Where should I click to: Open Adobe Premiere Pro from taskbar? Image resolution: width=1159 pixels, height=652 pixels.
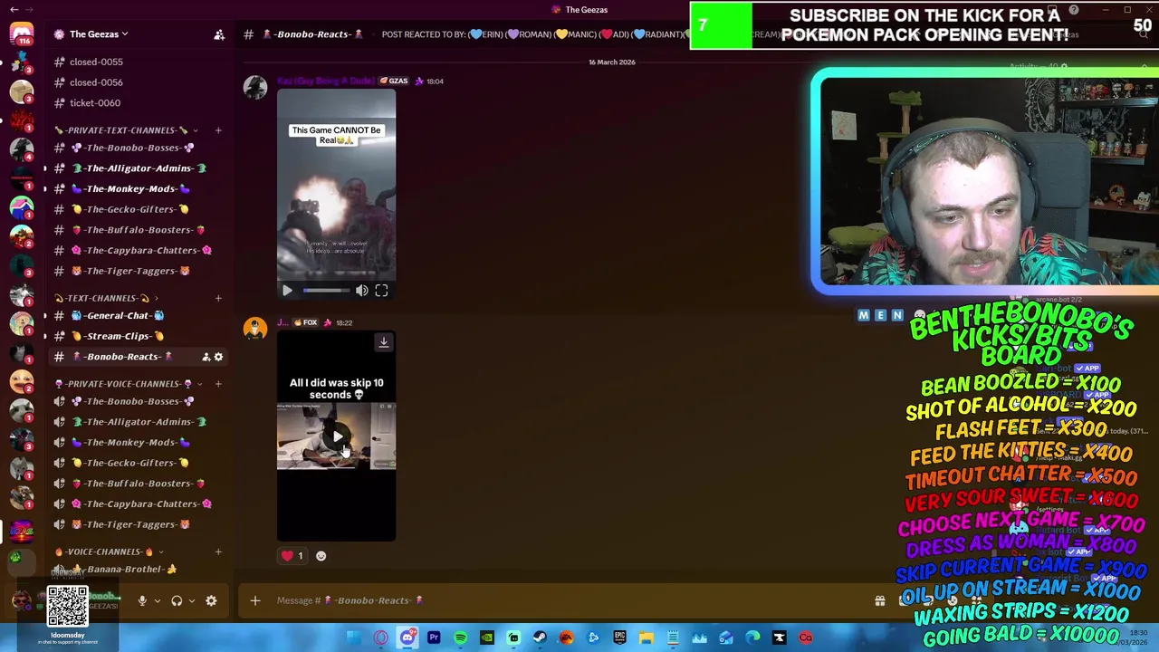coord(434,638)
